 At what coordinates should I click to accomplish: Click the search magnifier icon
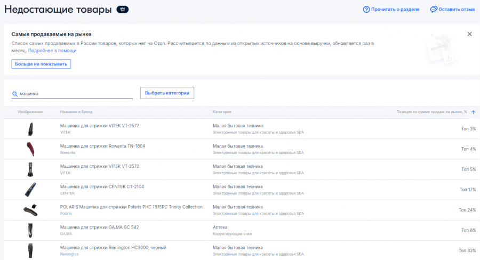[15, 94]
